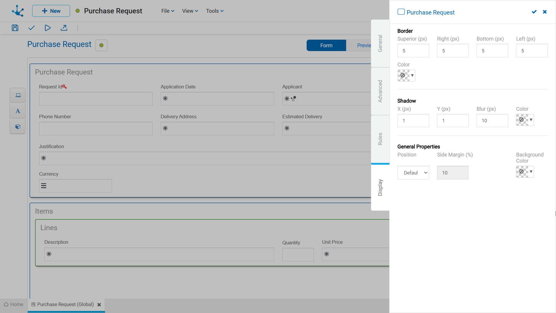The height and width of the screenshot is (313, 556).
Task: Click the run play icon in toolbar
Action: (48, 28)
